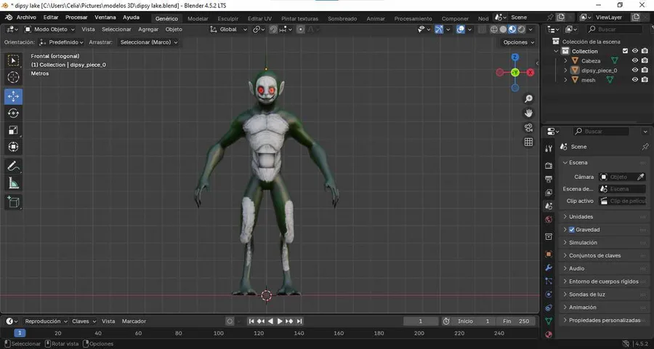Open the Physics properties tab
Viewport: 654px width, 349px height.
pyautogui.click(x=549, y=294)
